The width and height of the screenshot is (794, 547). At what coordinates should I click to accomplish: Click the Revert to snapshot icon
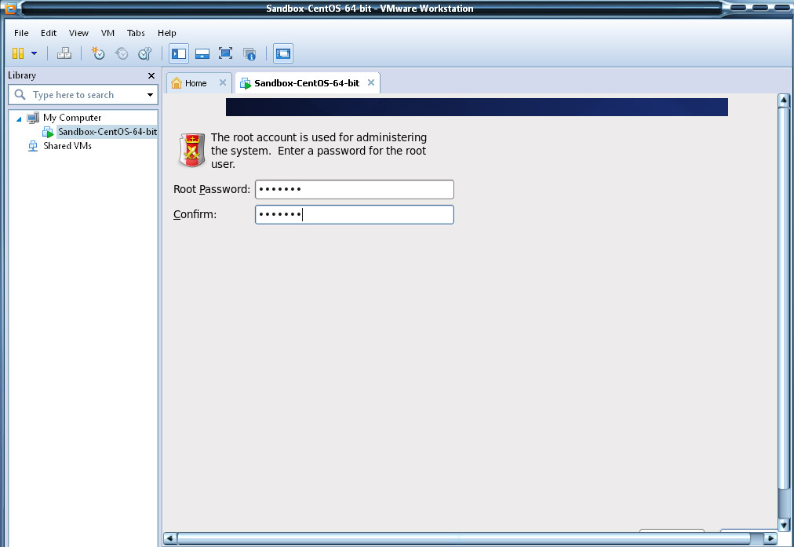122,53
